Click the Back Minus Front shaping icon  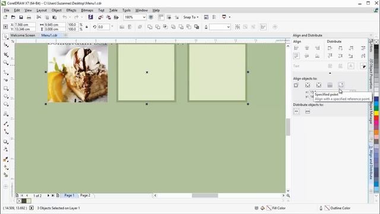(189, 27)
